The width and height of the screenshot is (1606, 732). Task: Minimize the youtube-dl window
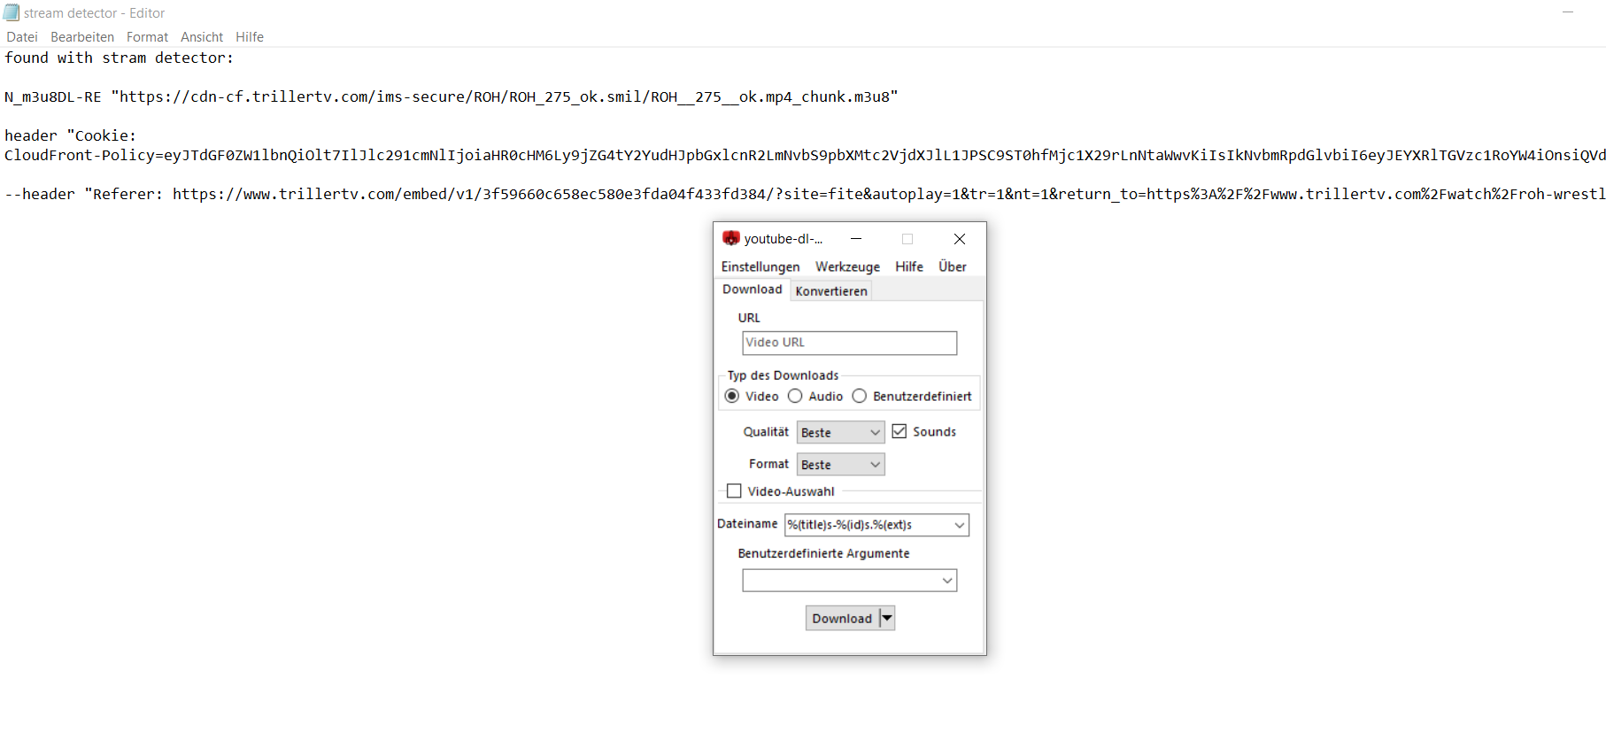856,239
